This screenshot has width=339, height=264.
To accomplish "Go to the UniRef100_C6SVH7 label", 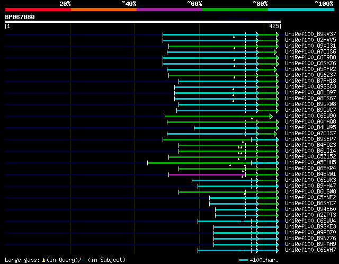I will tap(310, 250).
